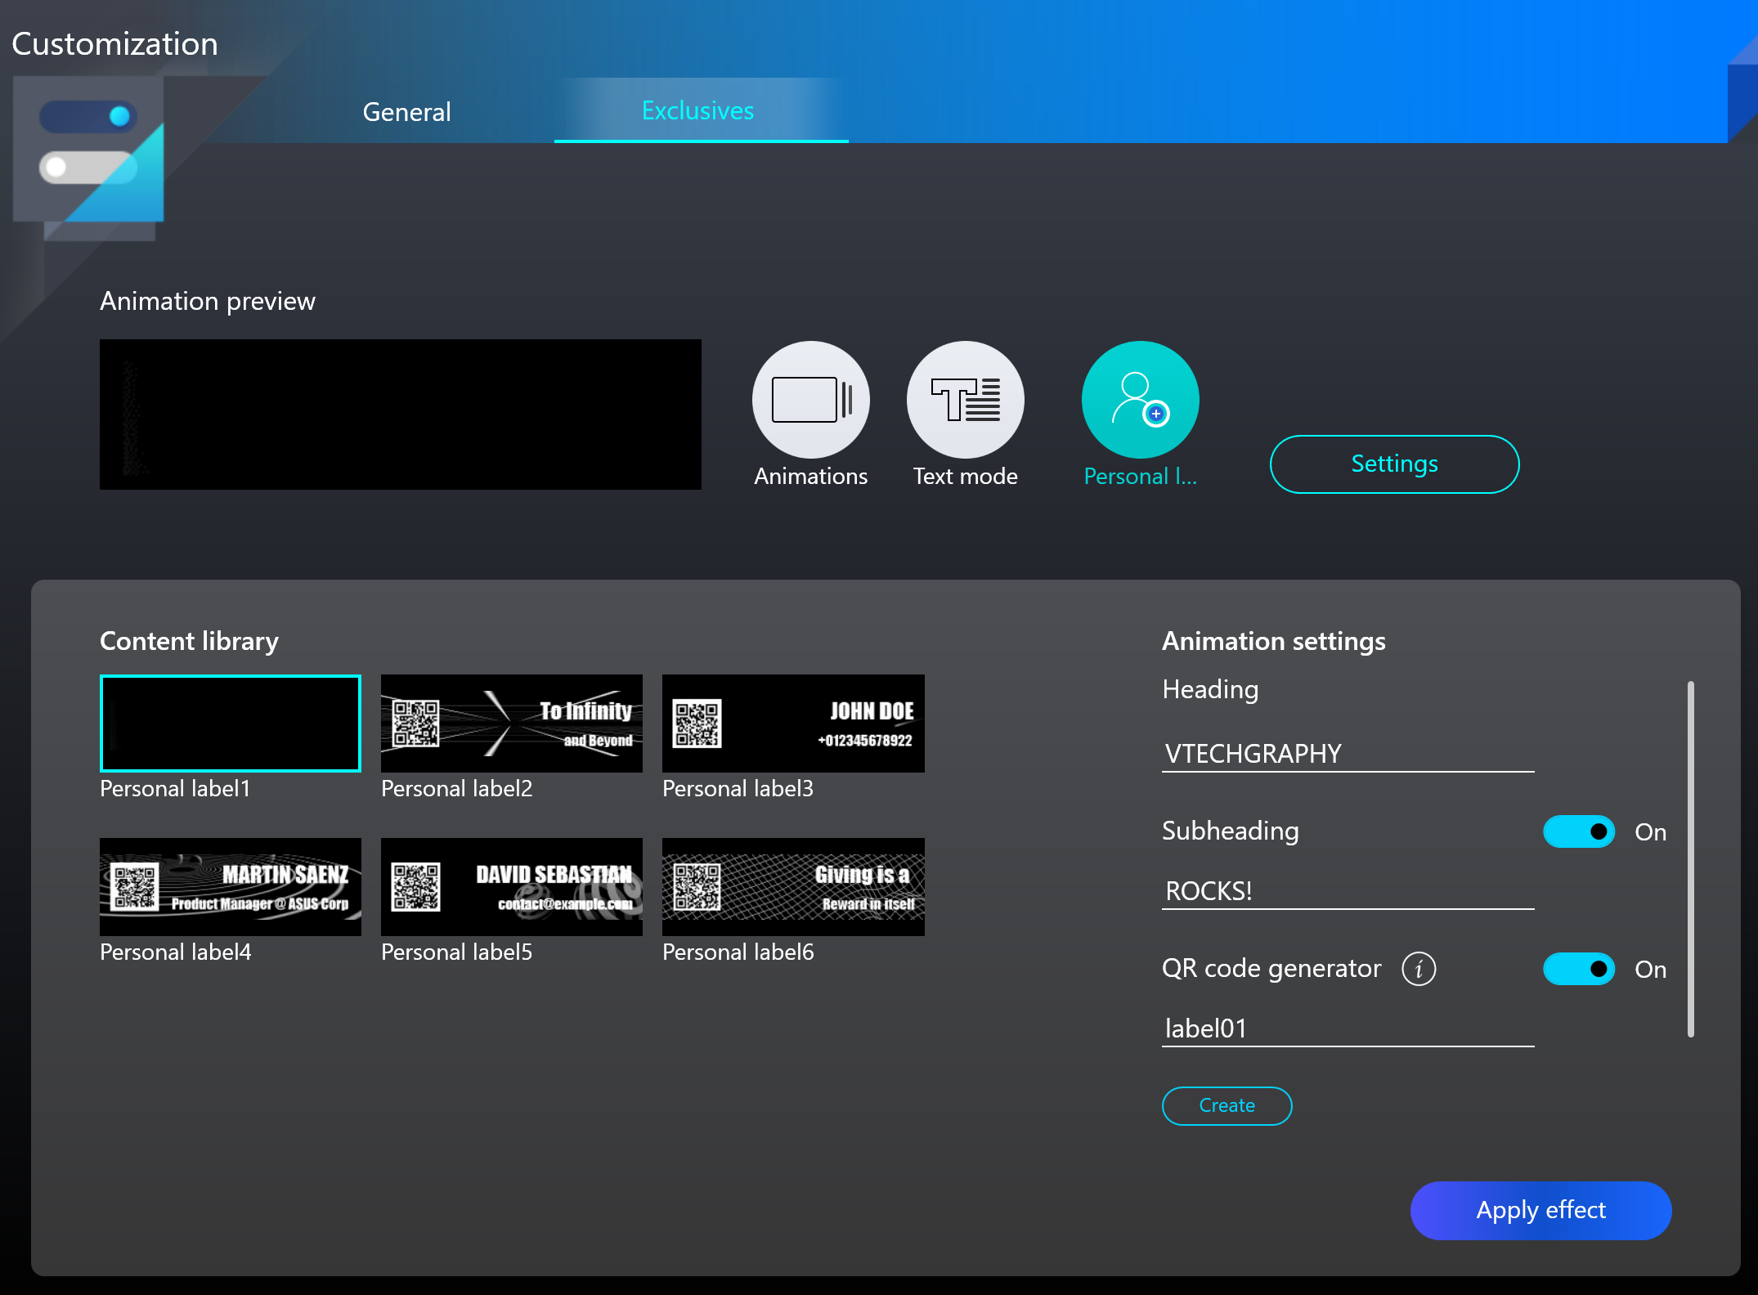Click the Customization toggle graphic icon

[x=89, y=150]
